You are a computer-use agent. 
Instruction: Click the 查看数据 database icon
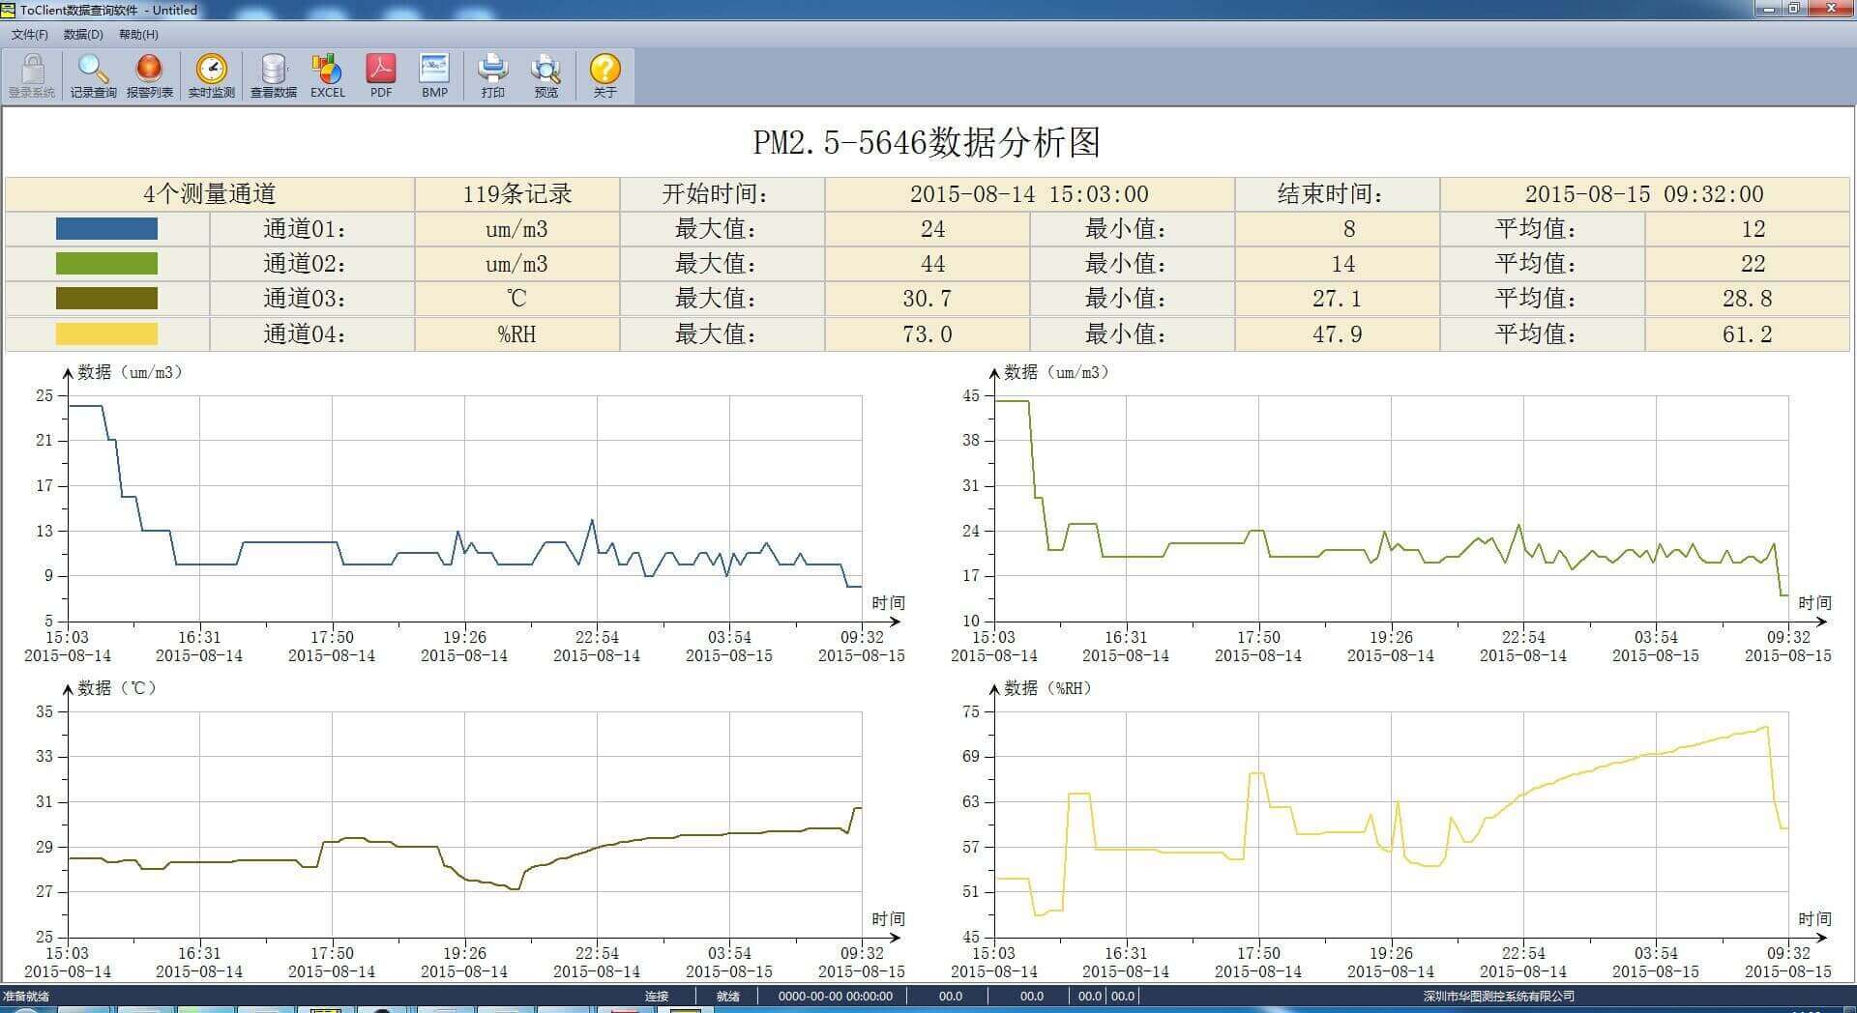pyautogui.click(x=274, y=75)
